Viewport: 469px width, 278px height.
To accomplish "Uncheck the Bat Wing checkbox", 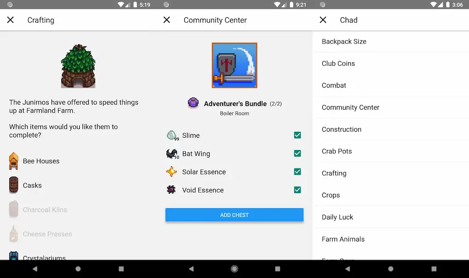I will point(297,153).
